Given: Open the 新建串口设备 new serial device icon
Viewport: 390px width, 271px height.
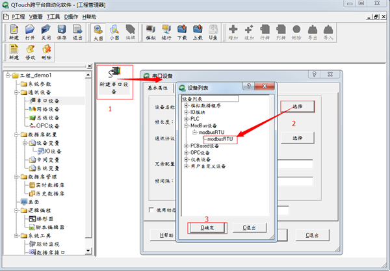Looking at the screenshot, I should pyautogui.click(x=114, y=79).
